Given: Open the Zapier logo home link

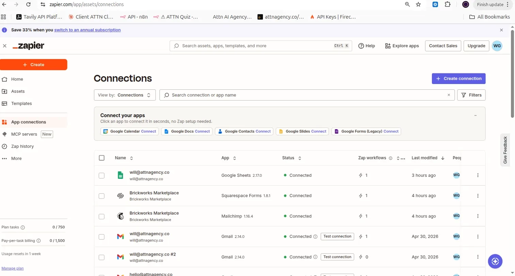Looking at the screenshot, I should tap(28, 46).
